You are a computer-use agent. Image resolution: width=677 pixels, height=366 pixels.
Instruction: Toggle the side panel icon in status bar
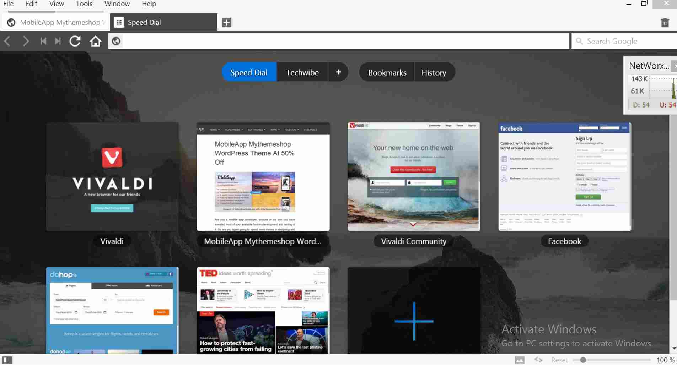pyautogui.click(x=7, y=360)
